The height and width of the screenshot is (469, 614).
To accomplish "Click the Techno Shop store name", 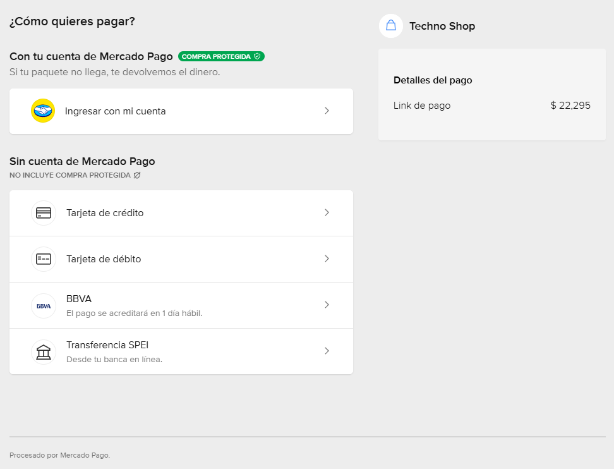I will 442,27.
